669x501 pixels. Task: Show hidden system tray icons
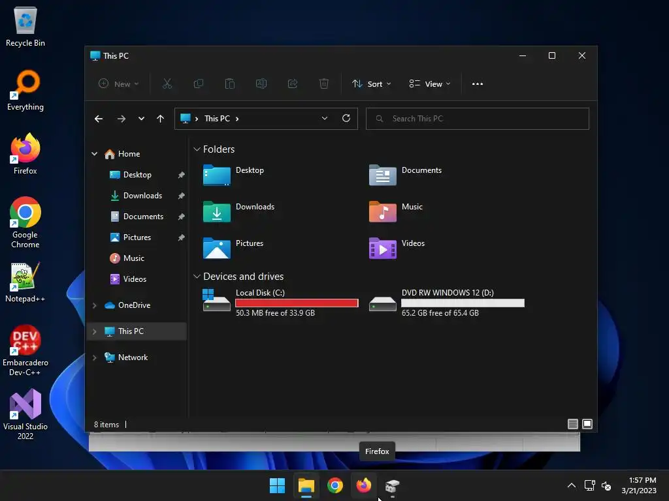[572, 485]
